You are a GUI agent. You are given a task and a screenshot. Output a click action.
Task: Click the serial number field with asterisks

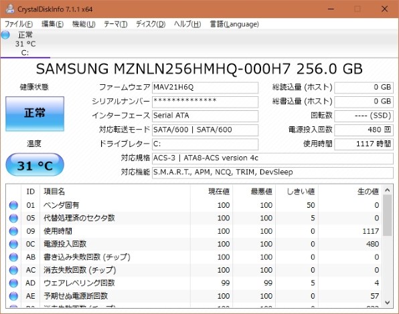coord(205,102)
